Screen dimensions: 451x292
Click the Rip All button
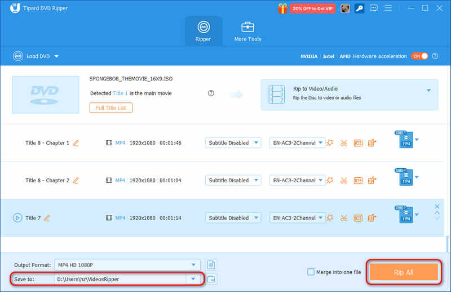pyautogui.click(x=404, y=272)
